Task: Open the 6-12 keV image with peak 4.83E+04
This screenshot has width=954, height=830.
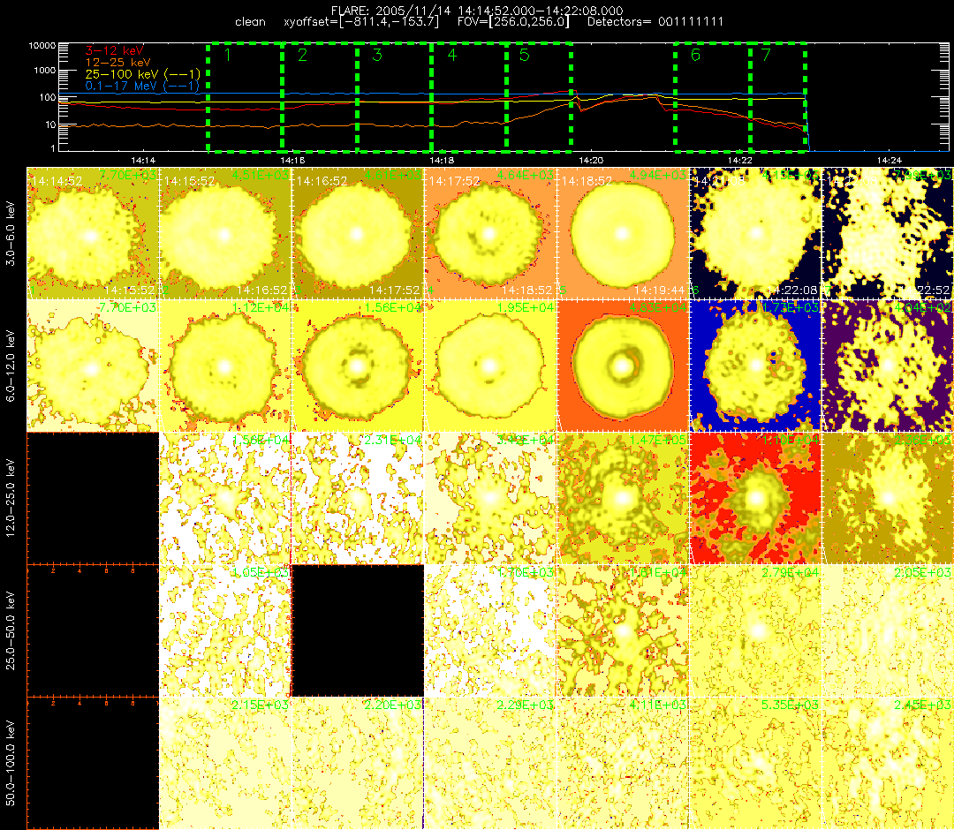Action: (623, 366)
